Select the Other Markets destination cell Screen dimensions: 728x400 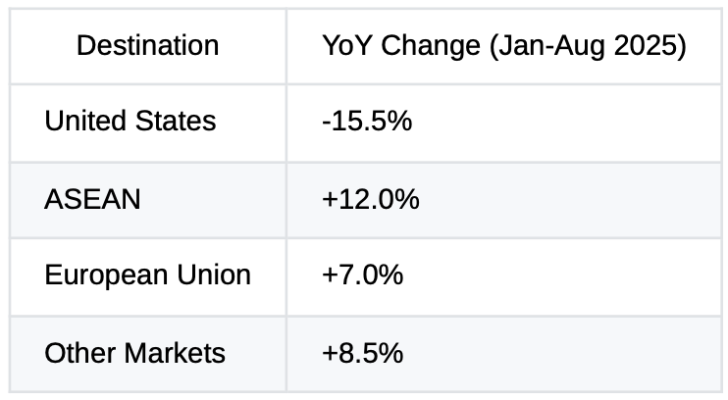(147, 354)
